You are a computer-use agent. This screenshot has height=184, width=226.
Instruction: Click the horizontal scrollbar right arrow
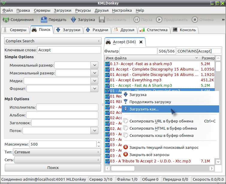pos(212,168)
